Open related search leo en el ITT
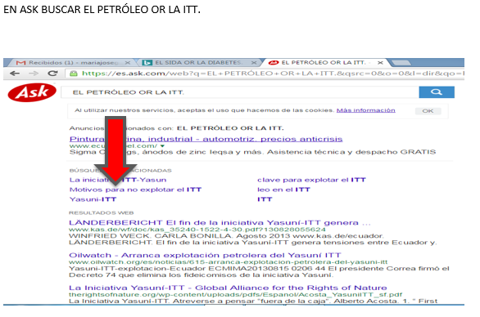The height and width of the screenshot is (317, 480). click(x=283, y=190)
